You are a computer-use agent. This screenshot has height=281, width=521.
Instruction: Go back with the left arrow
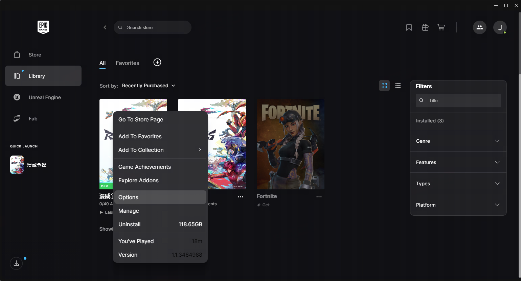105,27
